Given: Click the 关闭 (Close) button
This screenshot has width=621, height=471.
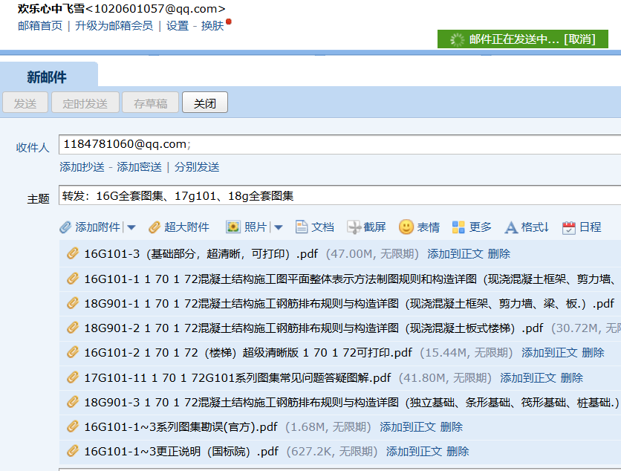Looking at the screenshot, I should pyautogui.click(x=205, y=103).
